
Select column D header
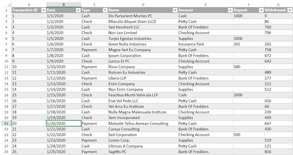143,5
